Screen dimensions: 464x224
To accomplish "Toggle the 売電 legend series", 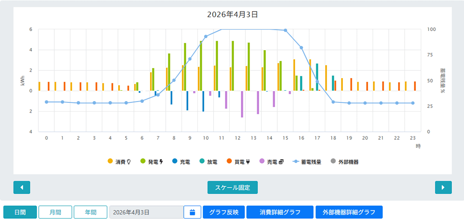I will point(272,162).
